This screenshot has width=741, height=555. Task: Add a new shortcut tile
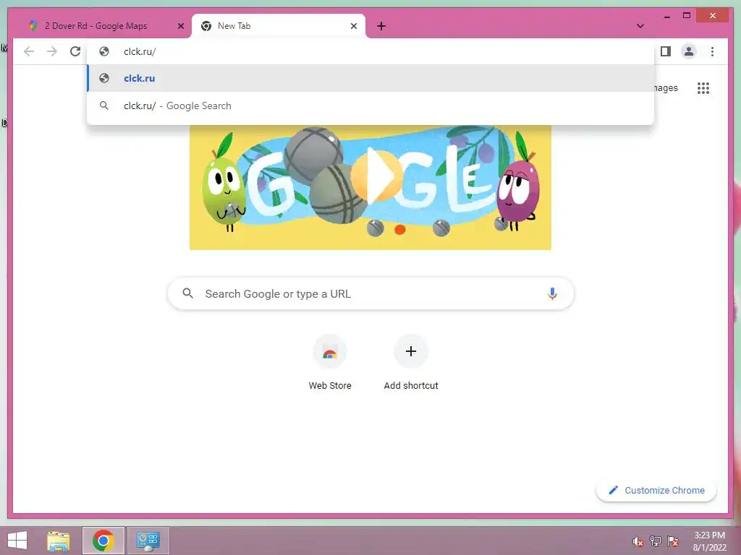coord(411,363)
